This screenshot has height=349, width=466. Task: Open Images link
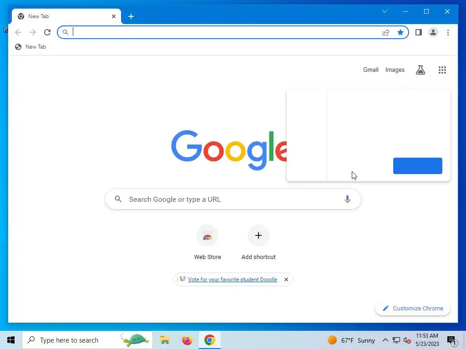[395, 70]
